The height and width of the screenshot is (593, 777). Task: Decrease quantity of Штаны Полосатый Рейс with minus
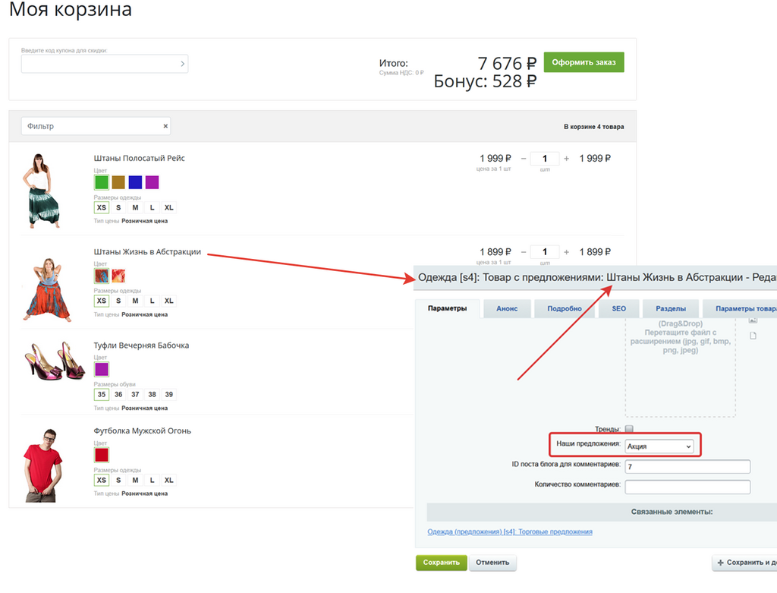(523, 159)
